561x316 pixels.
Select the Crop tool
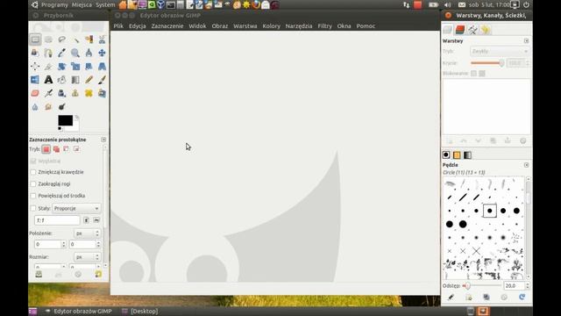48,67
